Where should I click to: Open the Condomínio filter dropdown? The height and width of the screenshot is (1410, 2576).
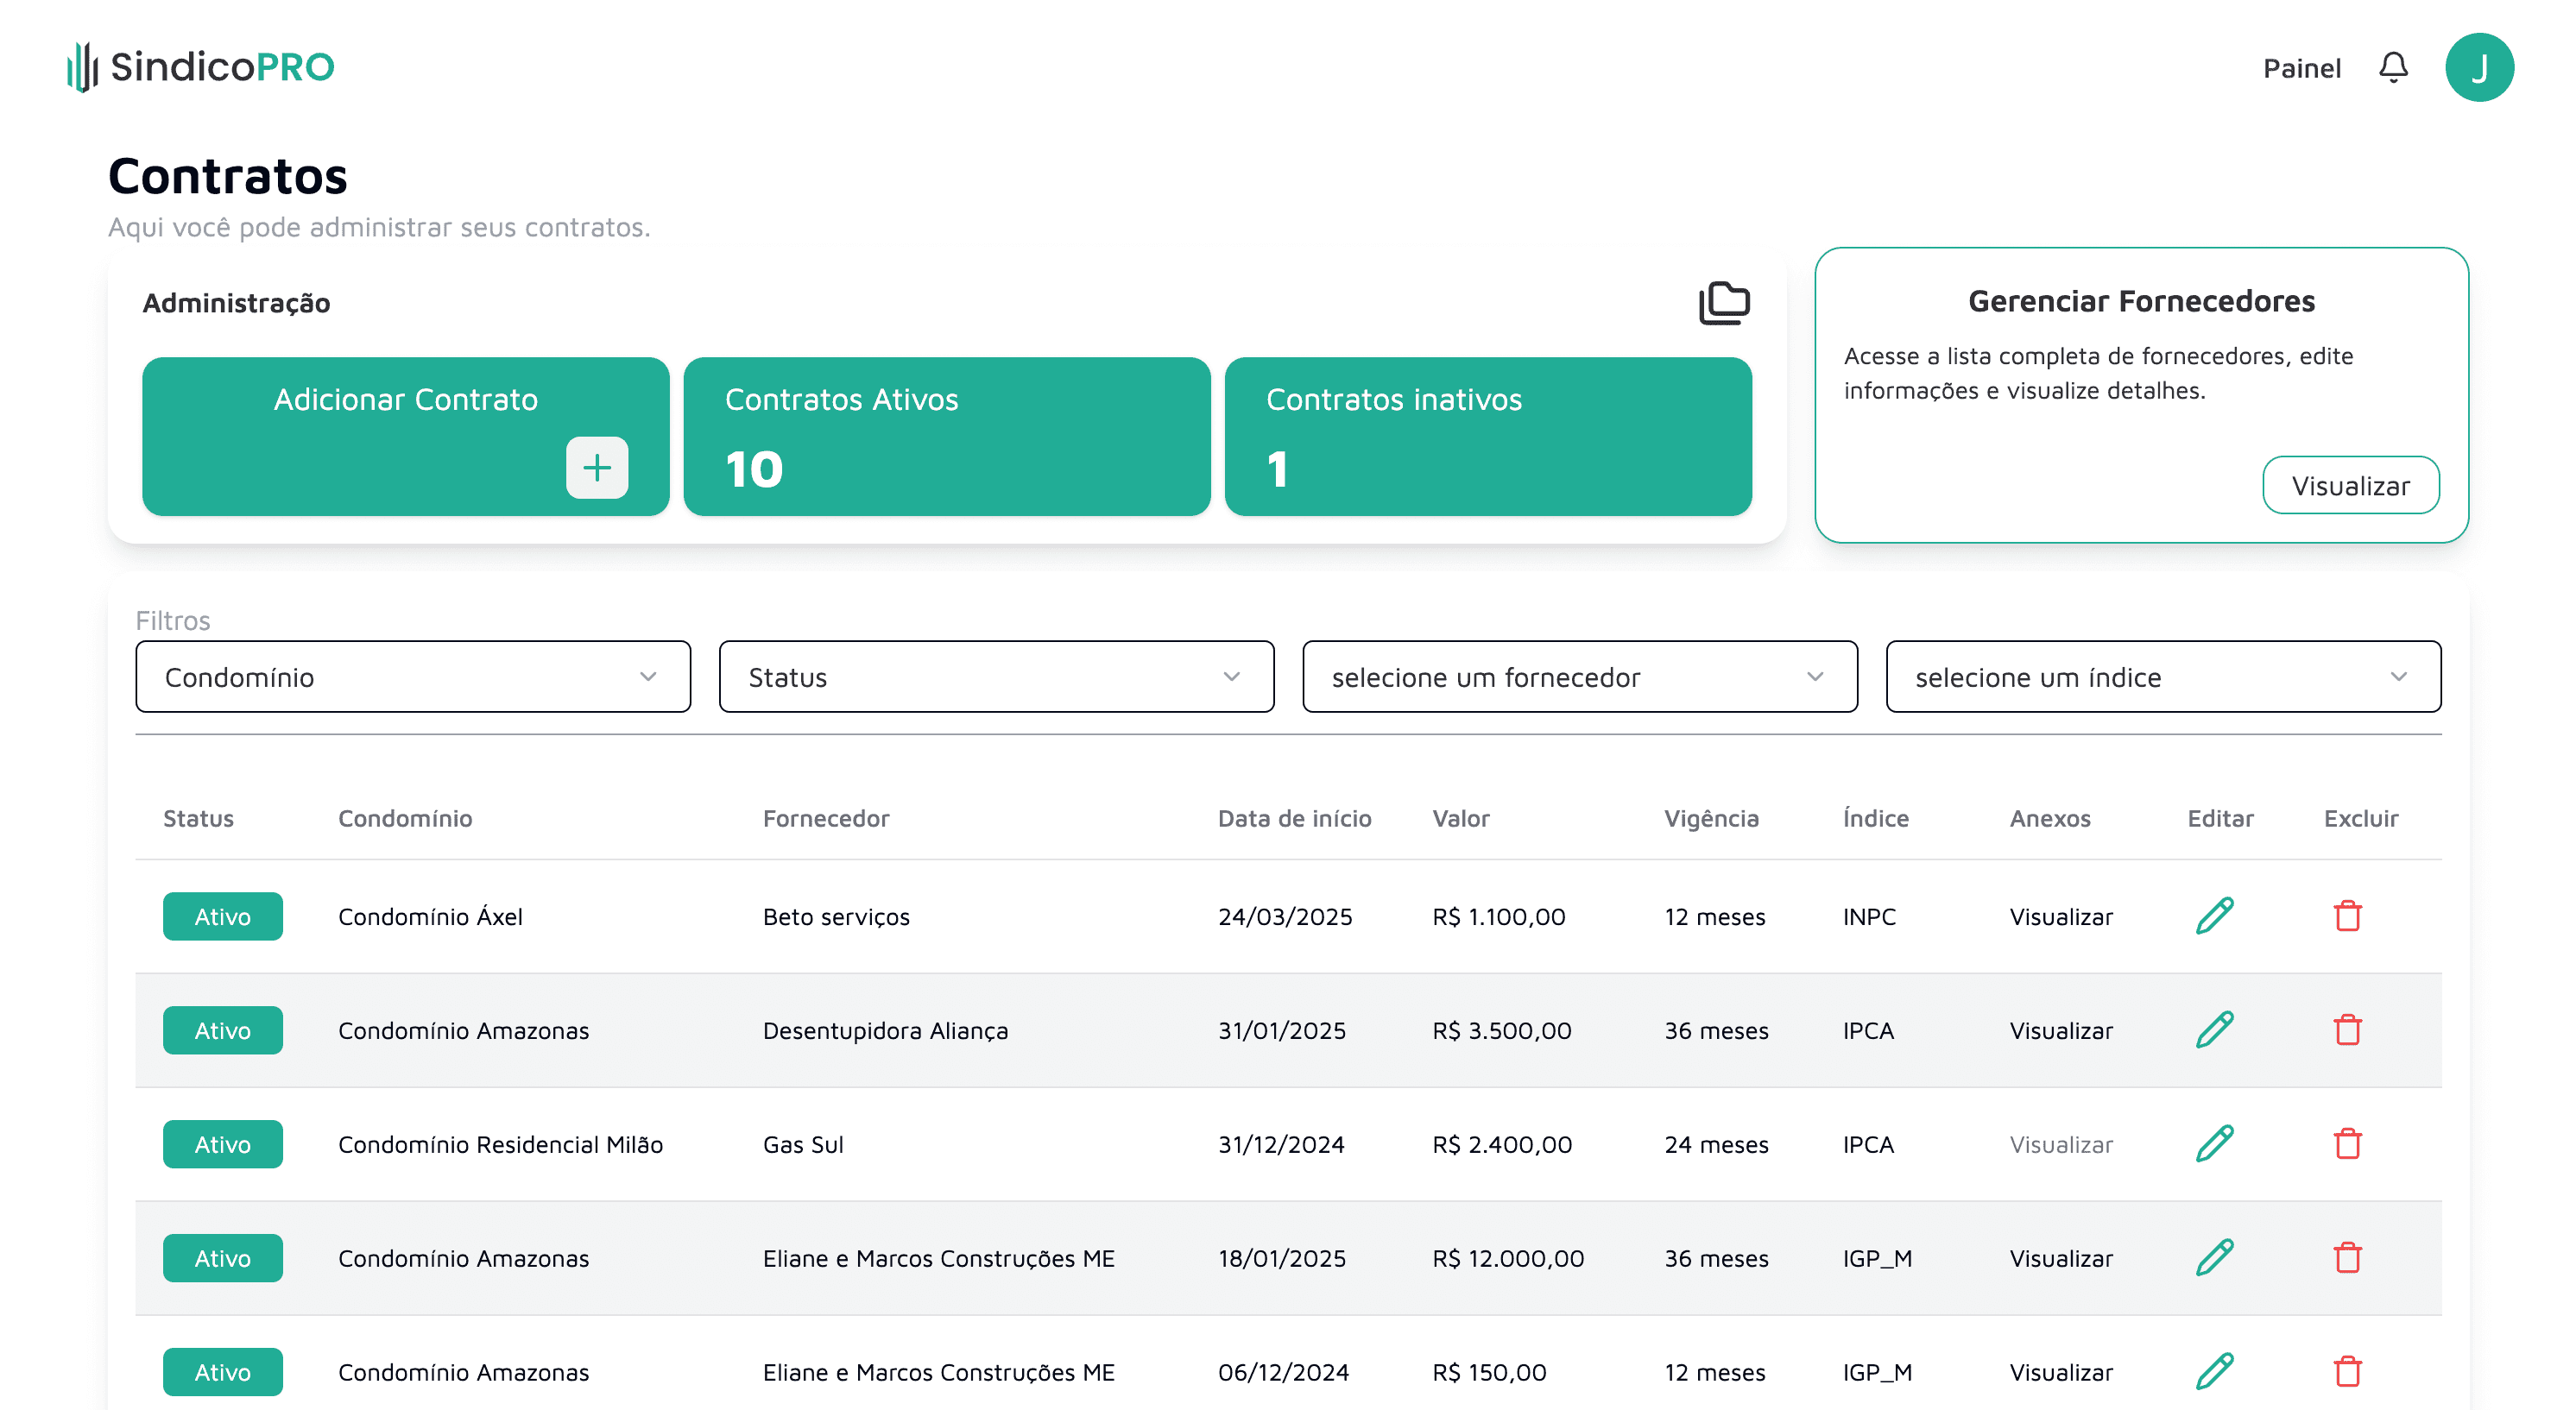pyautogui.click(x=413, y=677)
